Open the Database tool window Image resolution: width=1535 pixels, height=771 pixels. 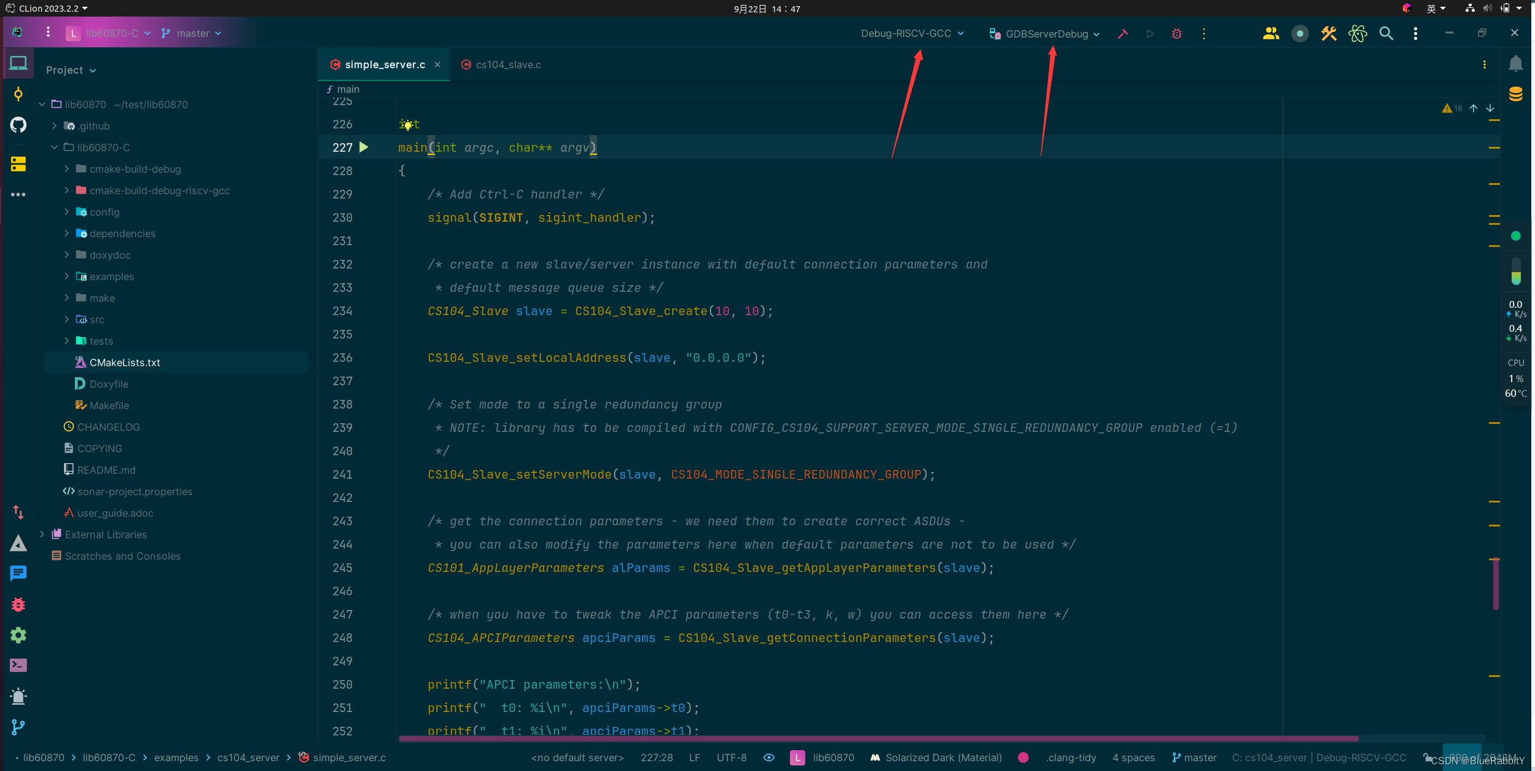click(x=1515, y=94)
